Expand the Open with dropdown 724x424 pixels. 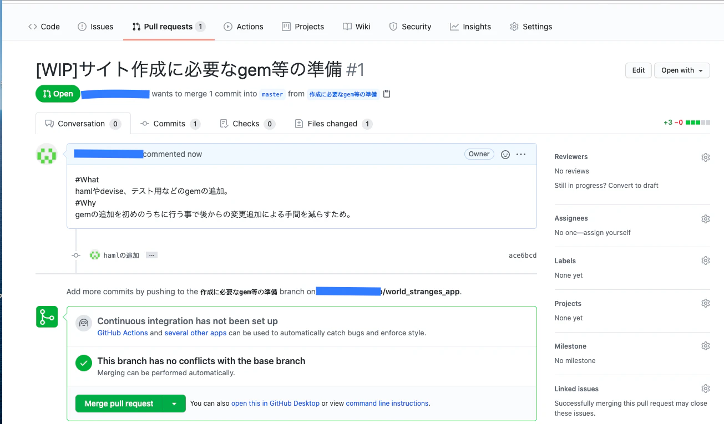pos(682,70)
